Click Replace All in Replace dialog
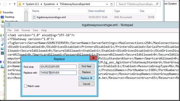Image resolution: width=180 pixels, height=101 pixels. coord(86,78)
